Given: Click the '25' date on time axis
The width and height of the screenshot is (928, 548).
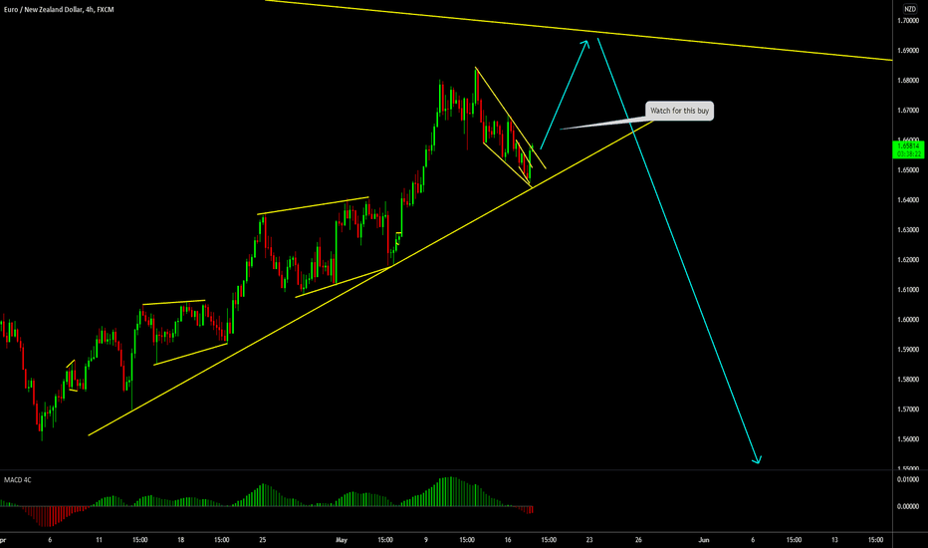Looking at the screenshot, I should click(x=262, y=540).
